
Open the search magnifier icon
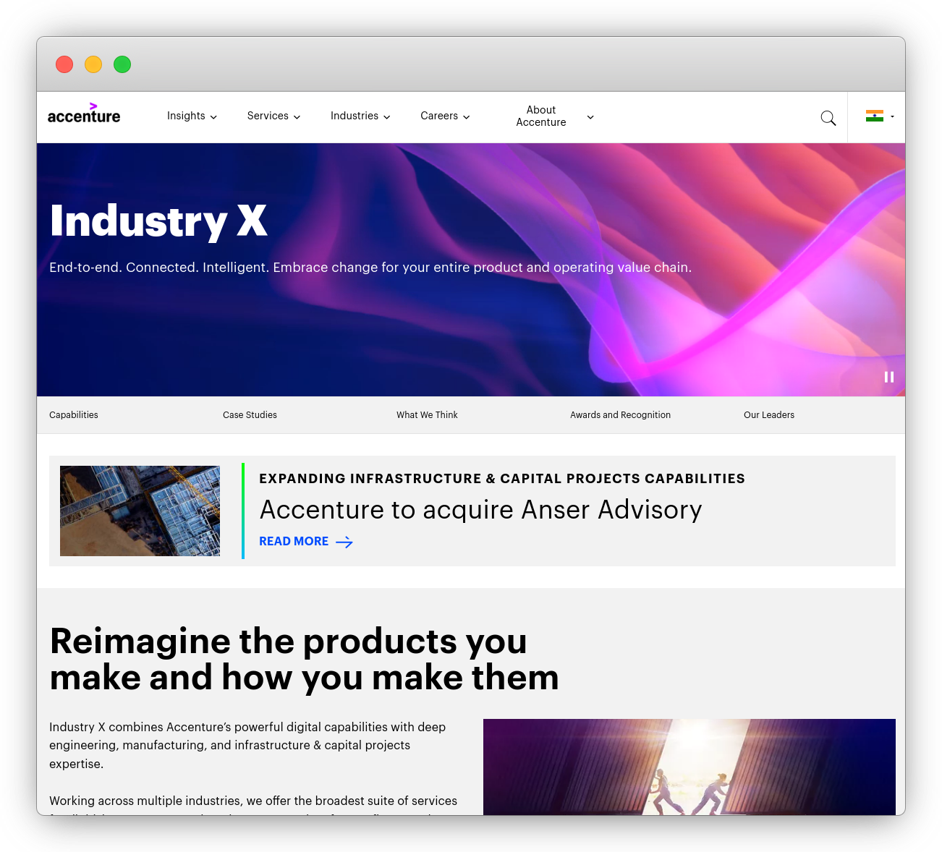coord(828,118)
